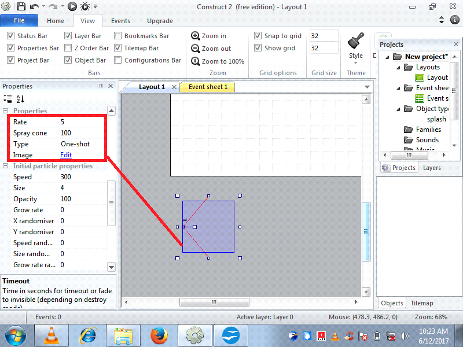Click Zoom to 100%
474x347 pixels.
pyautogui.click(x=217, y=61)
